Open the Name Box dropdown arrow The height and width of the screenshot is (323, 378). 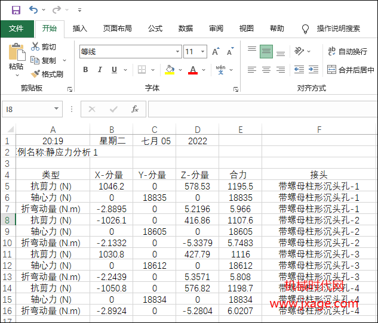56,108
